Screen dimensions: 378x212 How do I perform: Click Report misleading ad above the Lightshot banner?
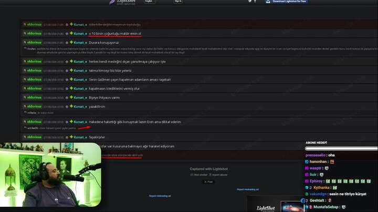pyautogui.click(x=248, y=189)
